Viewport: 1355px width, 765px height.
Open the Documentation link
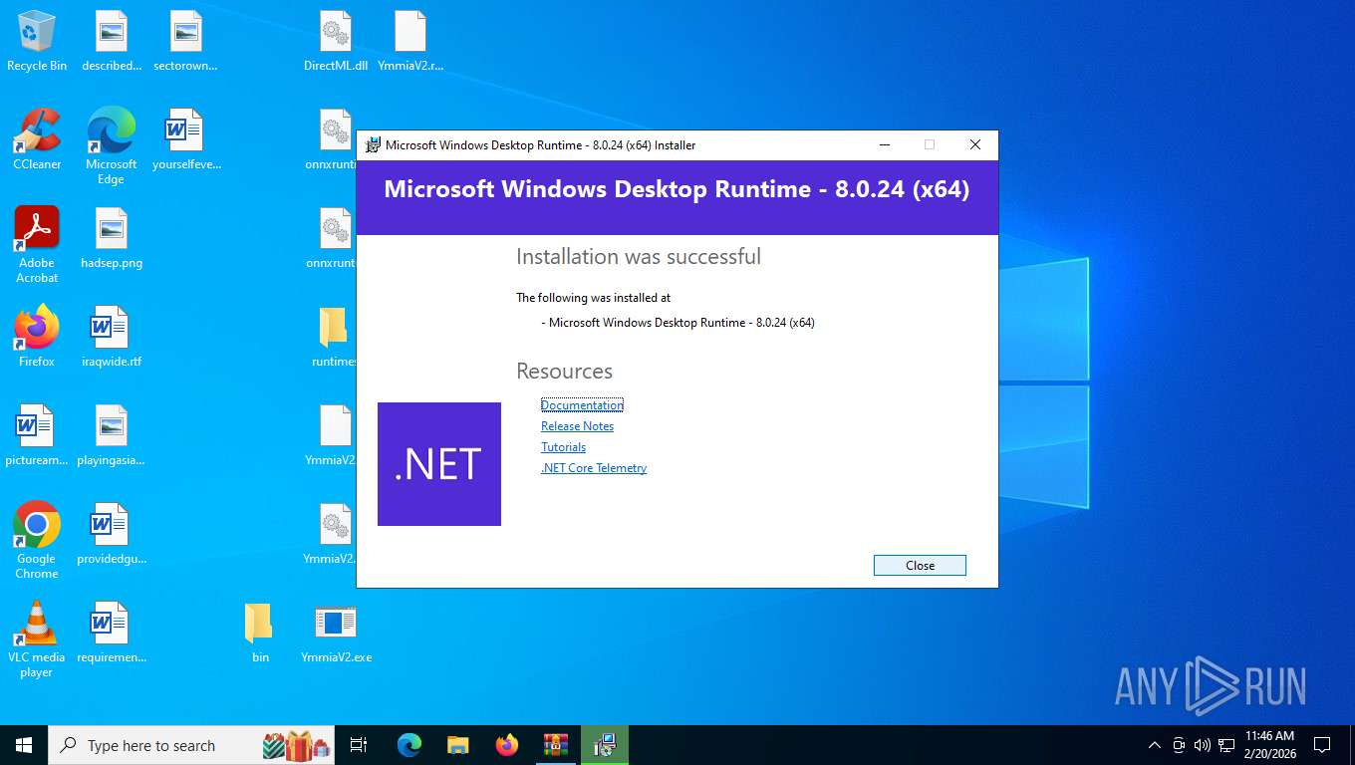(582, 405)
